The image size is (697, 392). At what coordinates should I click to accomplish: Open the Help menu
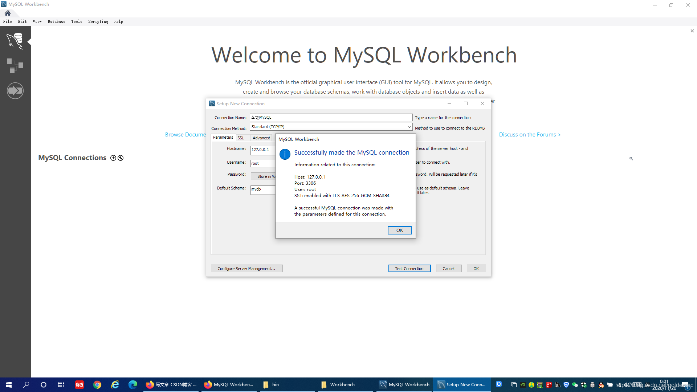118,21
